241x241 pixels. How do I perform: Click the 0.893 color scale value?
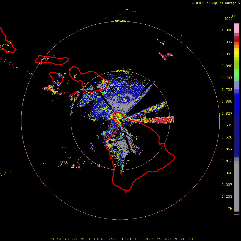point(227,54)
